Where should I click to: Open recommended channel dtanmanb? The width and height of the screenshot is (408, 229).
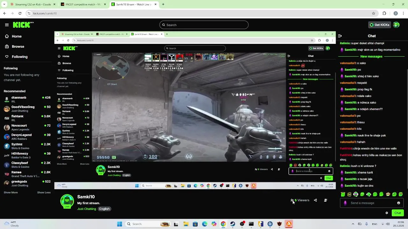pyautogui.click(x=27, y=99)
